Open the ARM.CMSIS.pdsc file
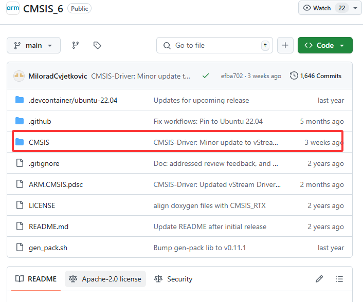This screenshot has width=363, height=302. tap(56, 184)
